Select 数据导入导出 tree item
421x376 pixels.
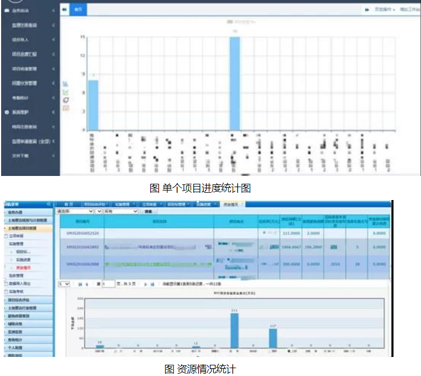tap(20, 284)
